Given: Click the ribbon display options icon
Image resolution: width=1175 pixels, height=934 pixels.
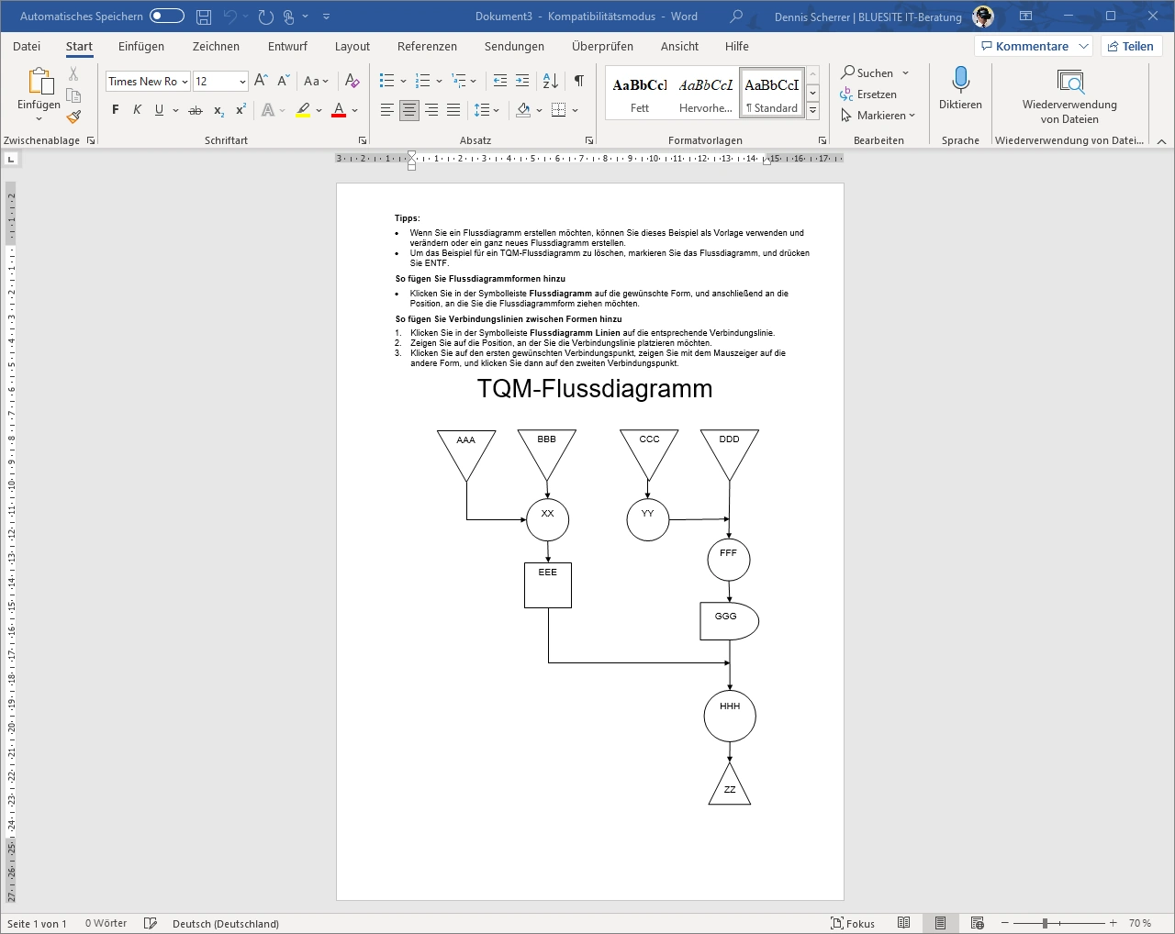Looking at the screenshot, I should tap(1026, 17).
